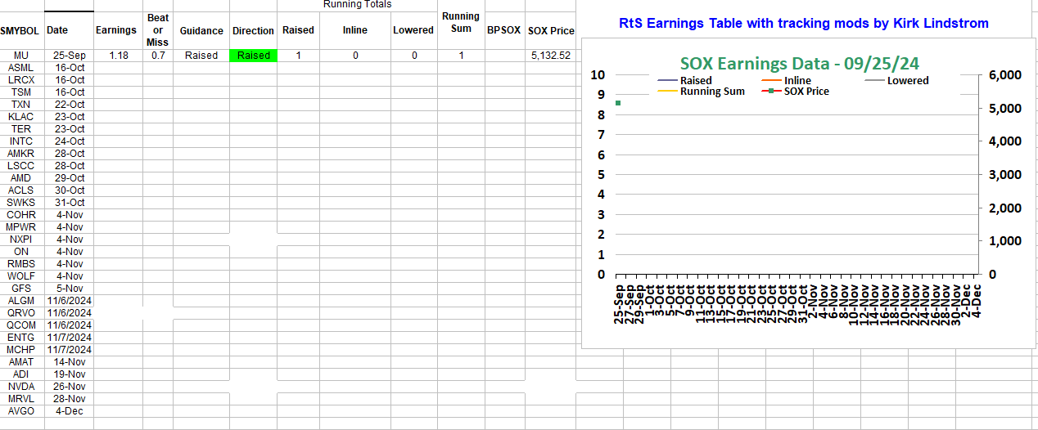Click the Running Totals heading cell
Viewport: 1038px width, 430px height.
click(357, 5)
